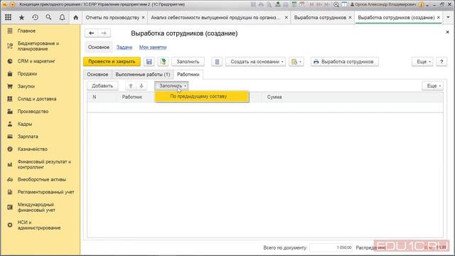Click the Всего по документу field
The height and width of the screenshot is (256, 455).
click(x=331, y=247)
